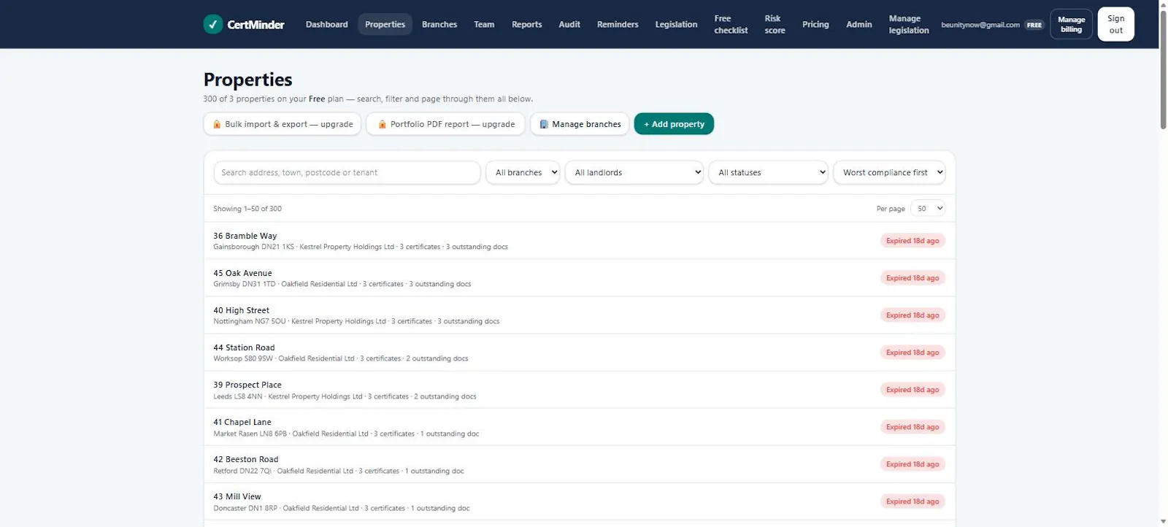This screenshot has width=1168, height=527.
Task: Open the Admin section
Action: click(x=859, y=24)
